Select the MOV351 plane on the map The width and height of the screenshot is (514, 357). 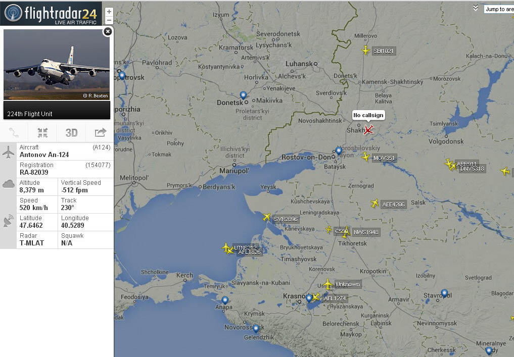pyautogui.click(x=366, y=157)
